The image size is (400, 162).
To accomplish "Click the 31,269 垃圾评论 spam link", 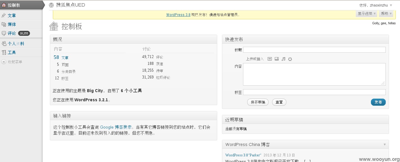I will tap(156, 77).
